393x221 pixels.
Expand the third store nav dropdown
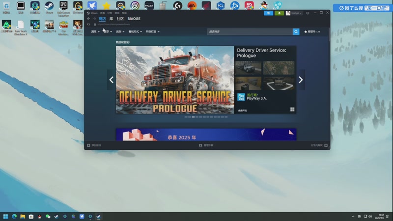point(120,31)
